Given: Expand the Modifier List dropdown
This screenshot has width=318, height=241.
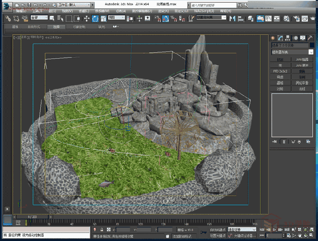Looking at the screenshot, I should pos(311,52).
